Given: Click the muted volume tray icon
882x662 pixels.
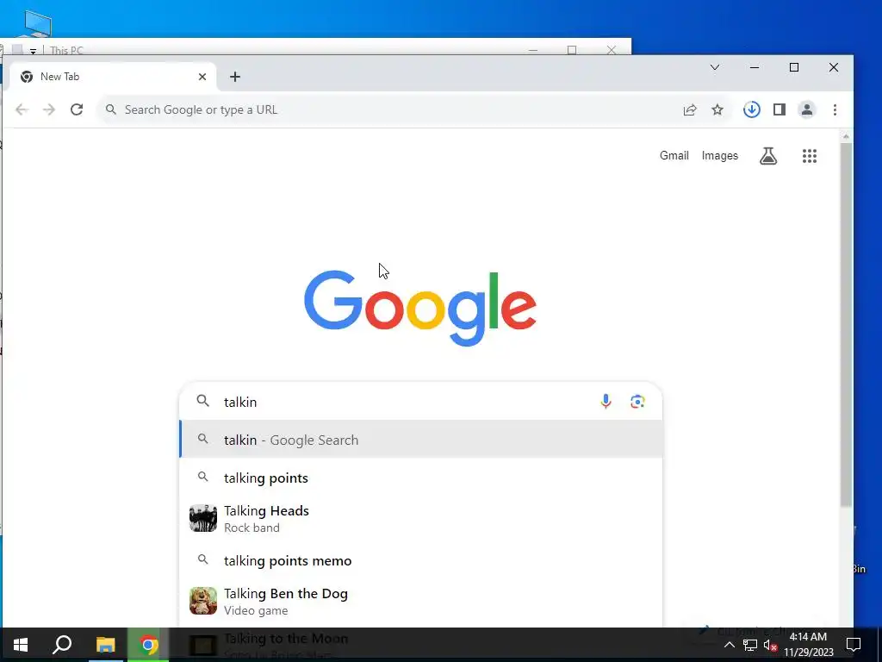Looking at the screenshot, I should (770, 645).
